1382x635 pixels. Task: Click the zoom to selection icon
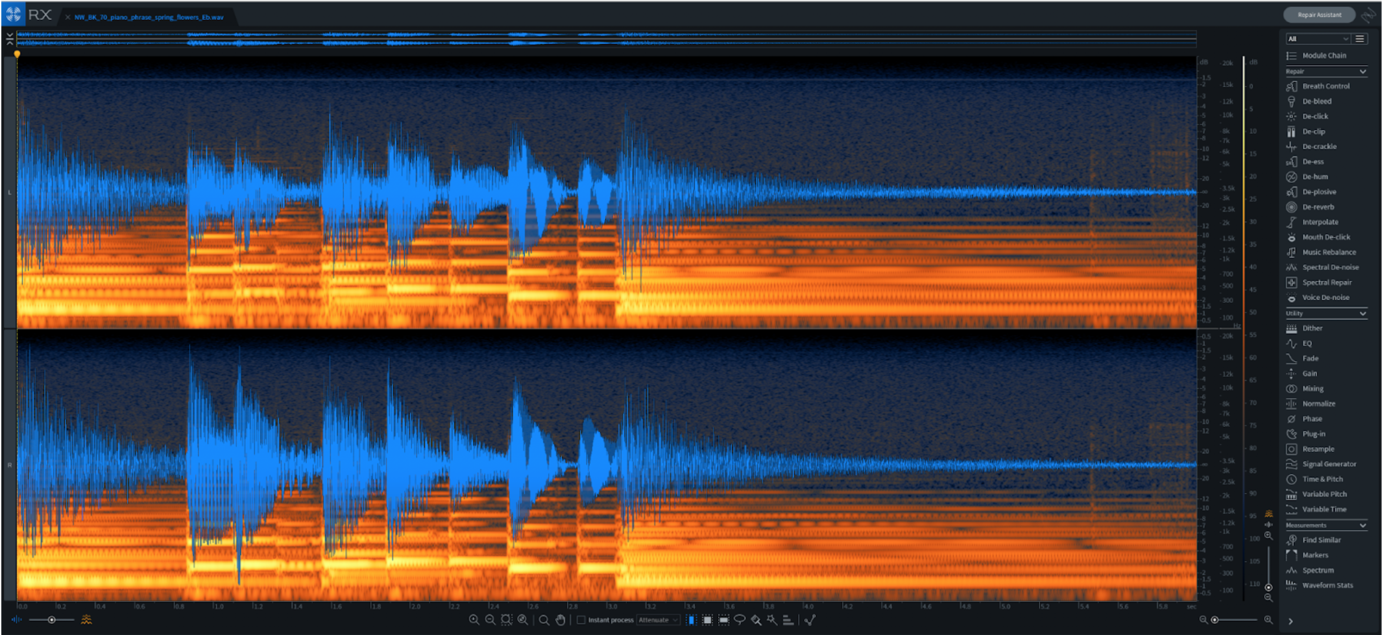click(x=506, y=620)
